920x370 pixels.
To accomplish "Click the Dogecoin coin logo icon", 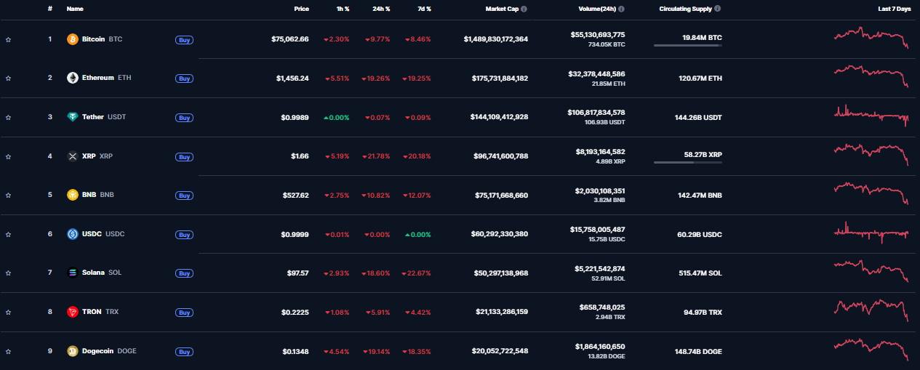I will point(72,351).
